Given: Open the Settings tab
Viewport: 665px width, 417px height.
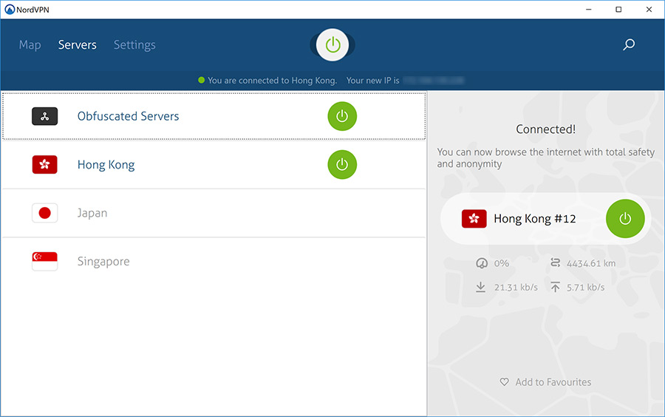Looking at the screenshot, I should [x=134, y=45].
